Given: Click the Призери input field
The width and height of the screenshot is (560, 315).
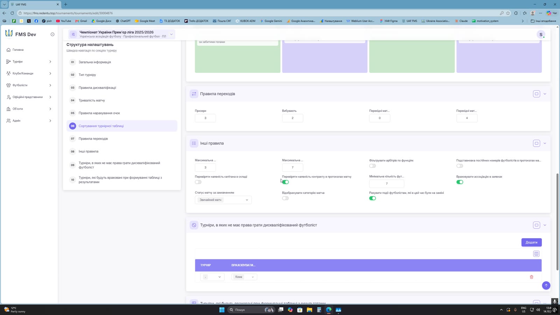Looking at the screenshot, I should click(x=205, y=118).
